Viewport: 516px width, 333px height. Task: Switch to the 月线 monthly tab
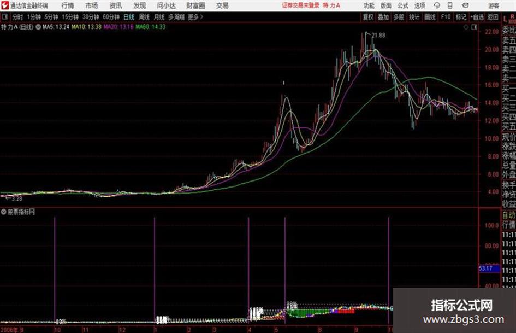point(159,17)
